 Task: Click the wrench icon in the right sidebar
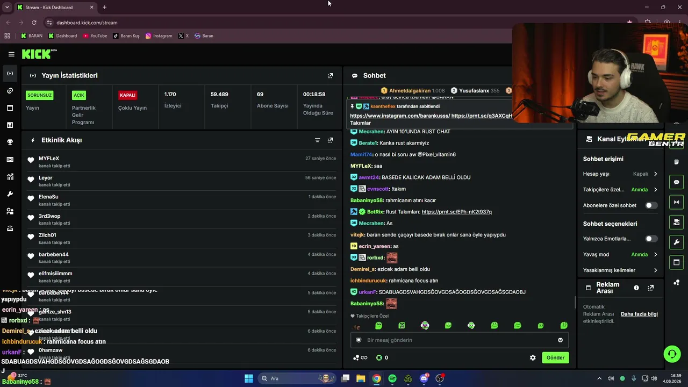(676, 242)
